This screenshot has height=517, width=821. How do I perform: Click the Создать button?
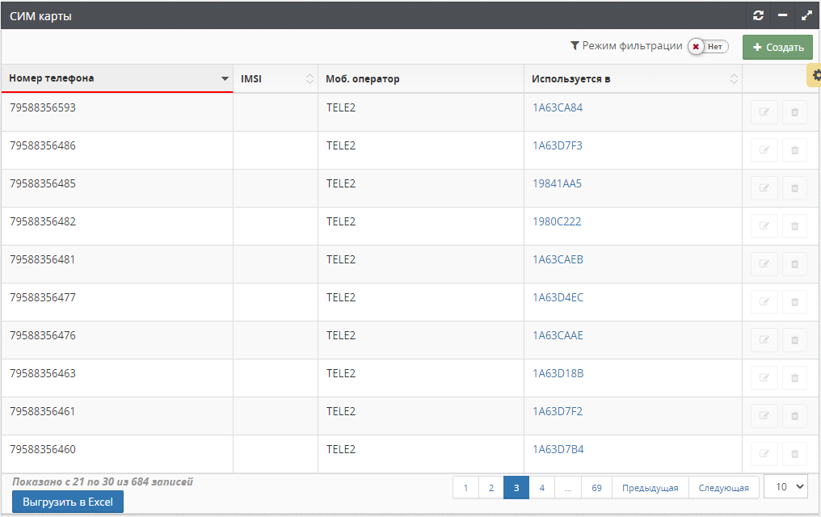(x=777, y=47)
